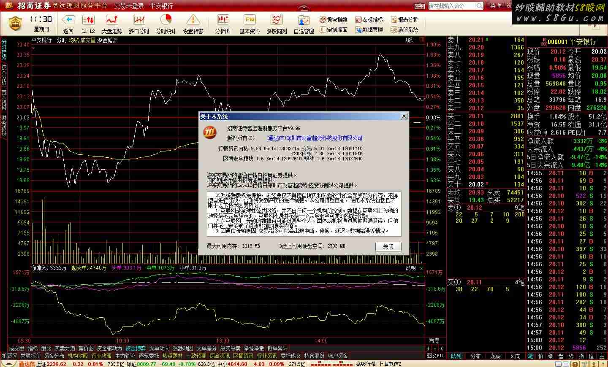Open 多日分时 multi-day chart icon
The width and height of the screenshot is (608, 367).
pos(139,20)
